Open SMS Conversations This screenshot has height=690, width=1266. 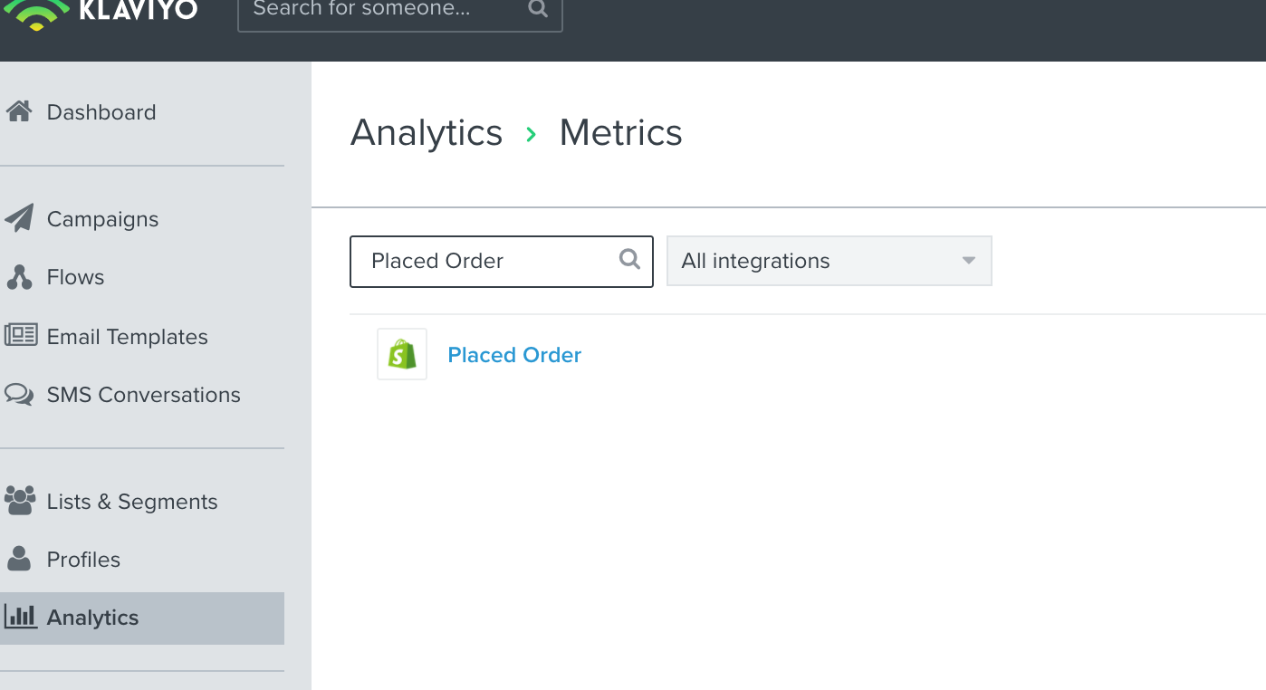tap(143, 395)
